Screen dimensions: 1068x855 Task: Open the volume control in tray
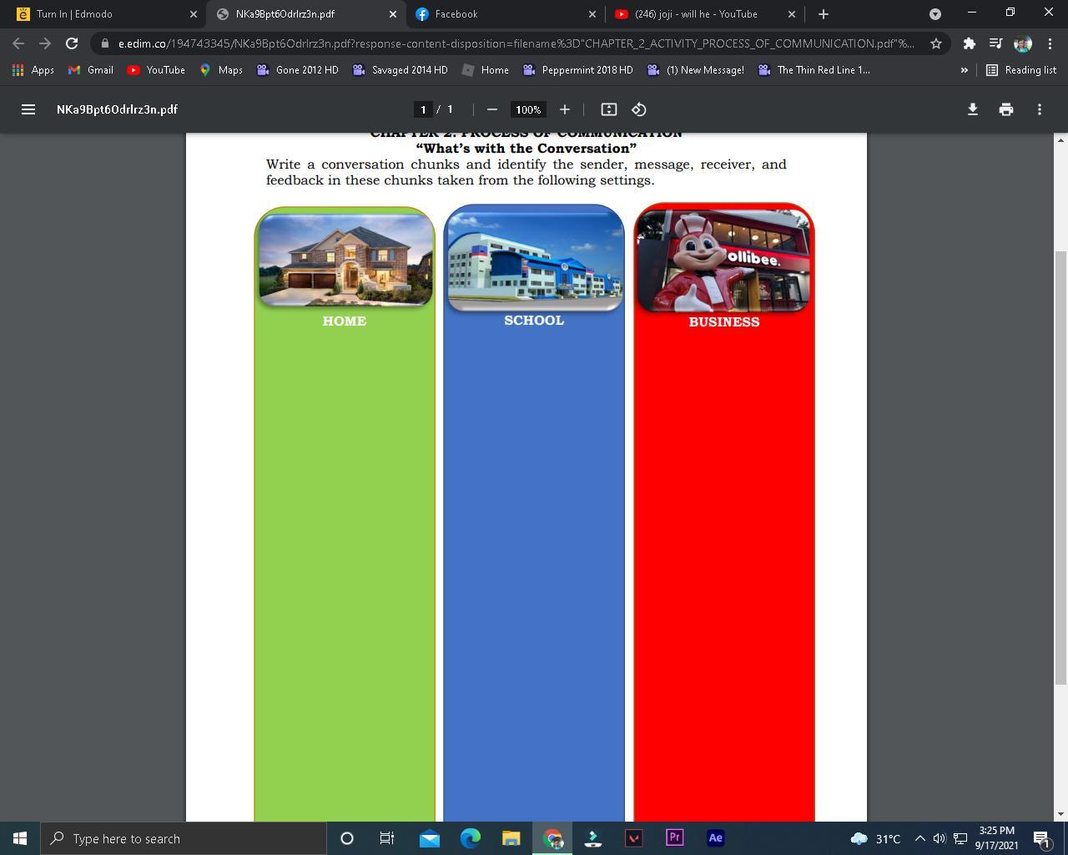pos(940,838)
